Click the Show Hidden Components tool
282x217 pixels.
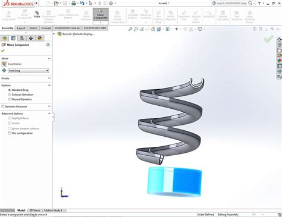tap(117, 17)
